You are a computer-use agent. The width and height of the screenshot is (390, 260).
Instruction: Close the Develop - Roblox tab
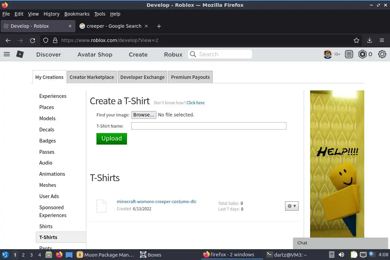pos(70,26)
